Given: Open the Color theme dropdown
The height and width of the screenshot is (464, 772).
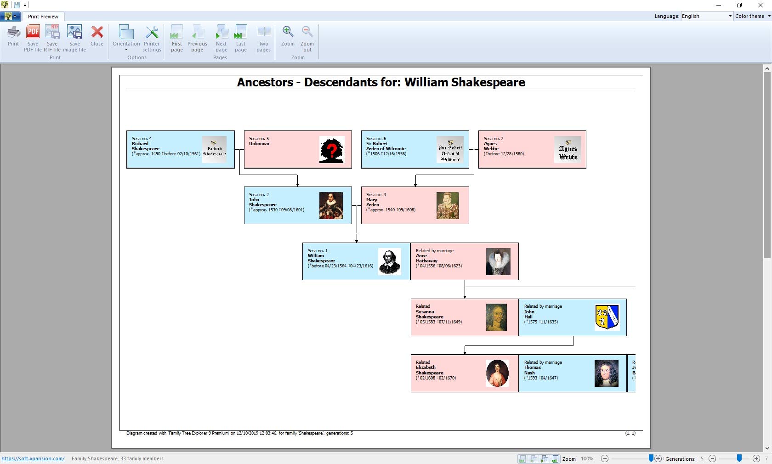Looking at the screenshot, I should [753, 16].
